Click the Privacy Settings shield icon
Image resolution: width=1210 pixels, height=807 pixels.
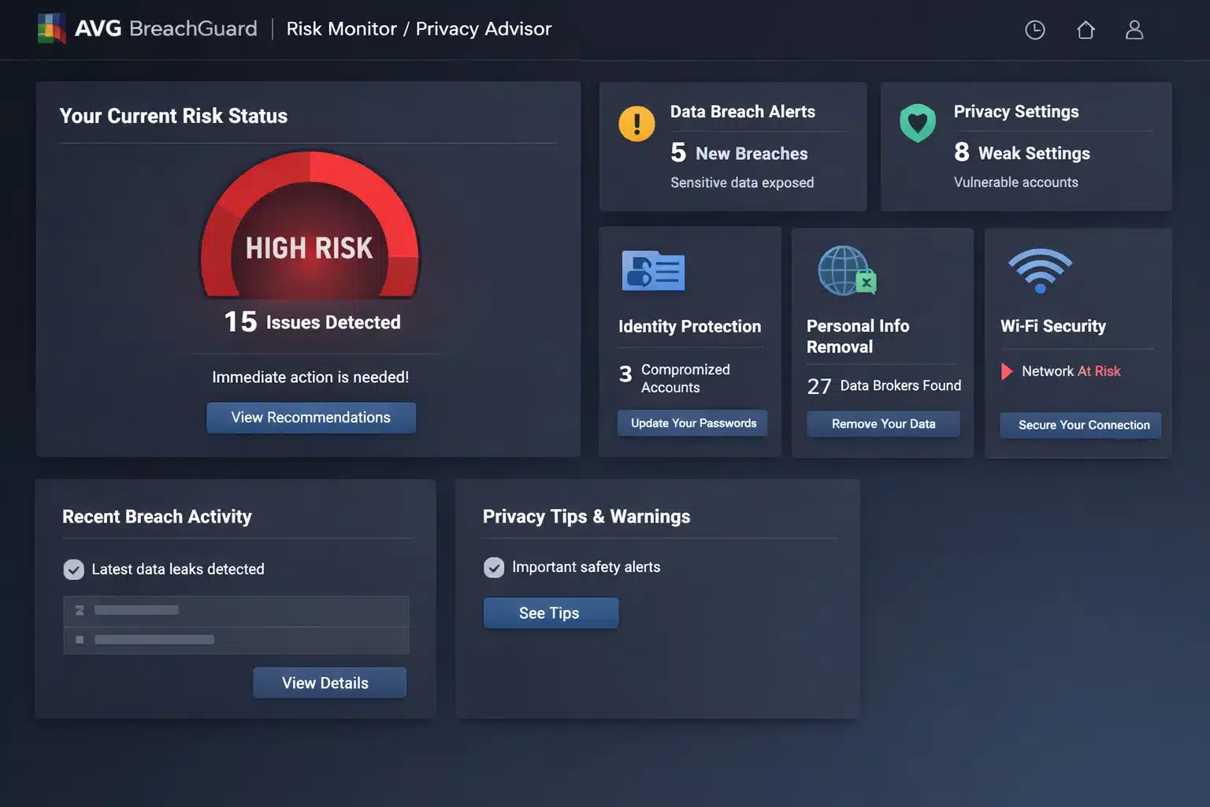pyautogui.click(x=918, y=123)
